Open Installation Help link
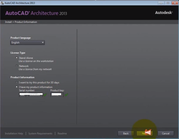179x139 pixels. (14, 133)
